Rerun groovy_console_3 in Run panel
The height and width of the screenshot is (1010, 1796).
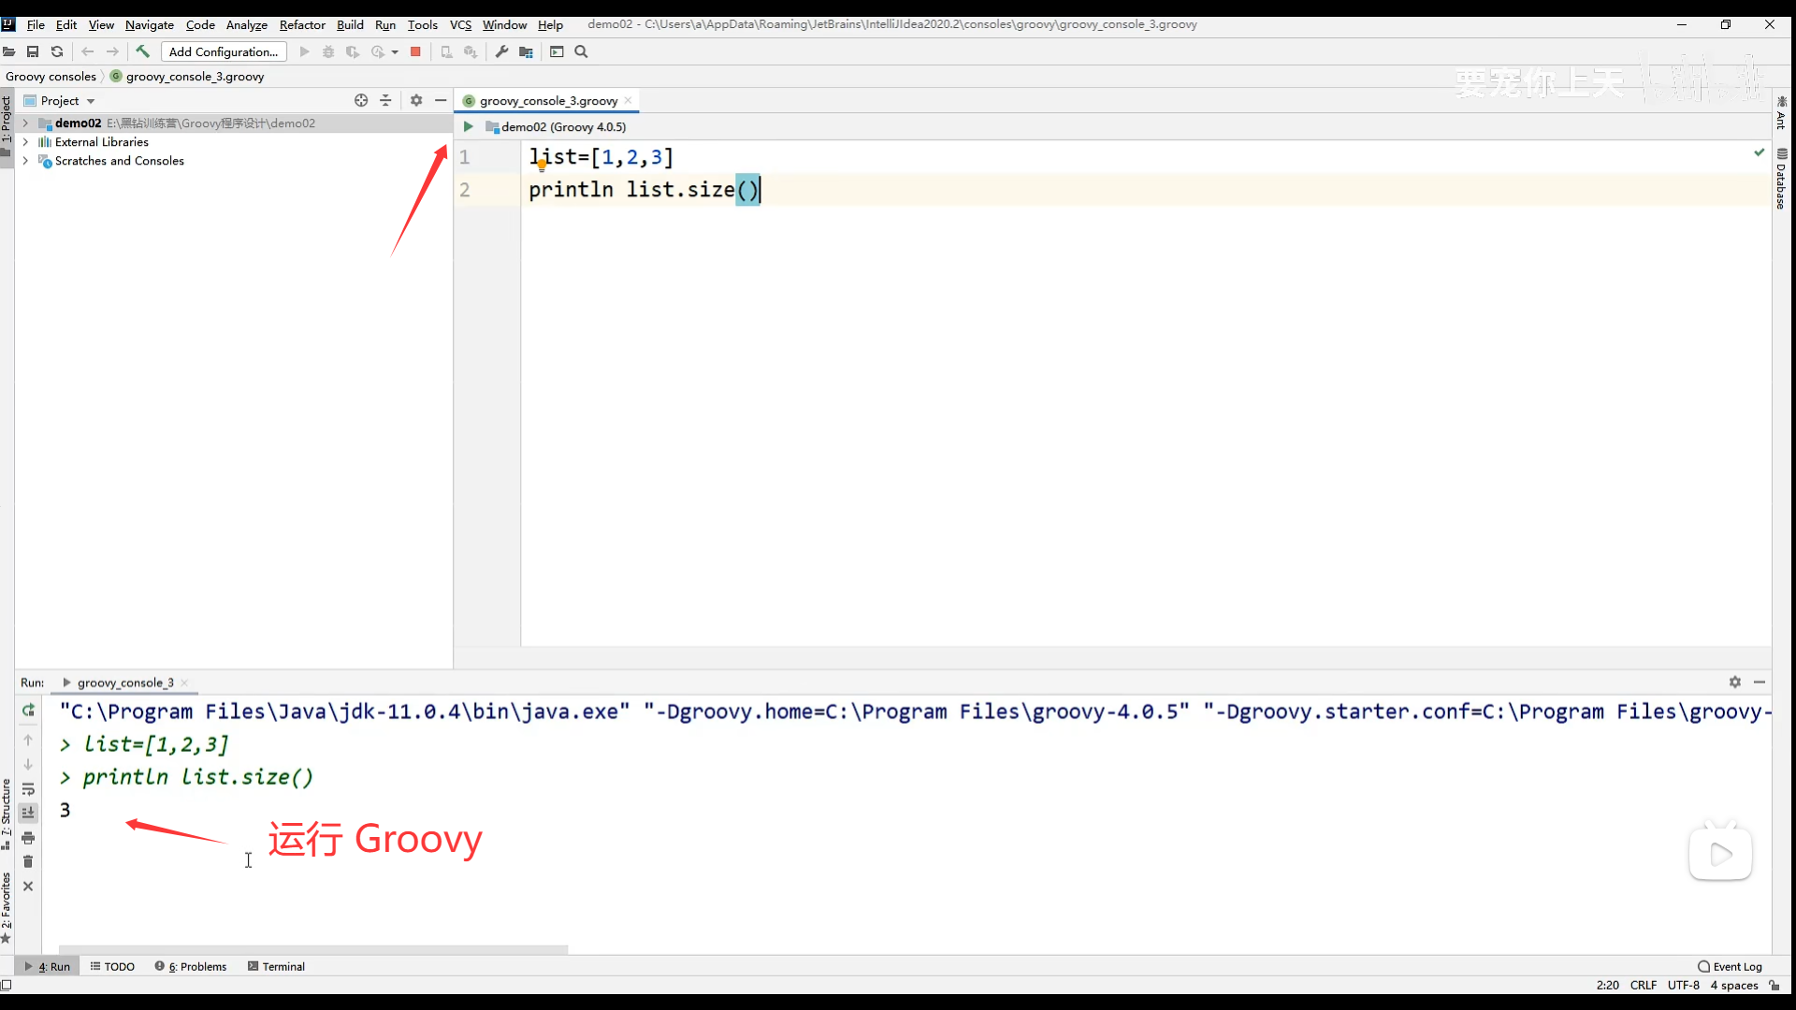[x=28, y=711]
